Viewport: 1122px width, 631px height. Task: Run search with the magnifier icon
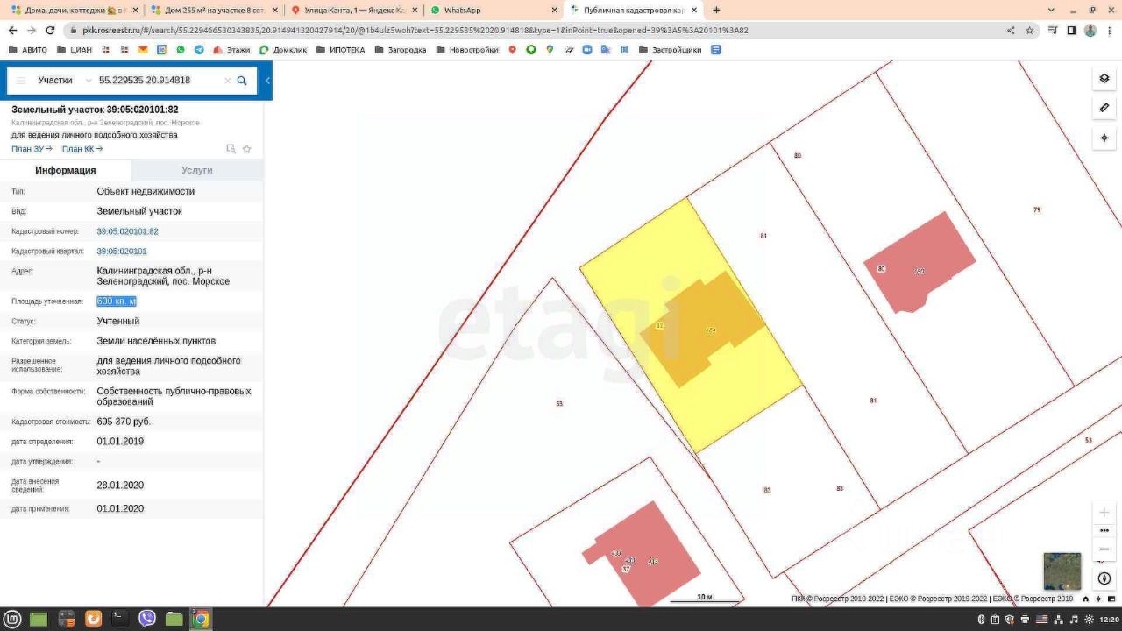click(242, 81)
